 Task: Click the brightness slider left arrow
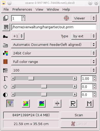[13, 86]
